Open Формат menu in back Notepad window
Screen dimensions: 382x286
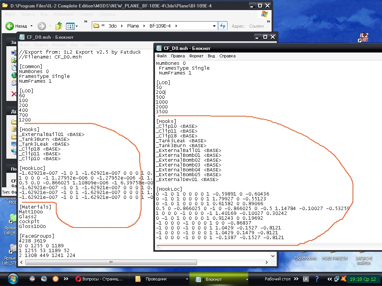pos(59,45)
